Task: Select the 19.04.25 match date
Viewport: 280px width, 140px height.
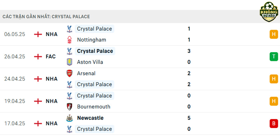Action: (x=15, y=101)
